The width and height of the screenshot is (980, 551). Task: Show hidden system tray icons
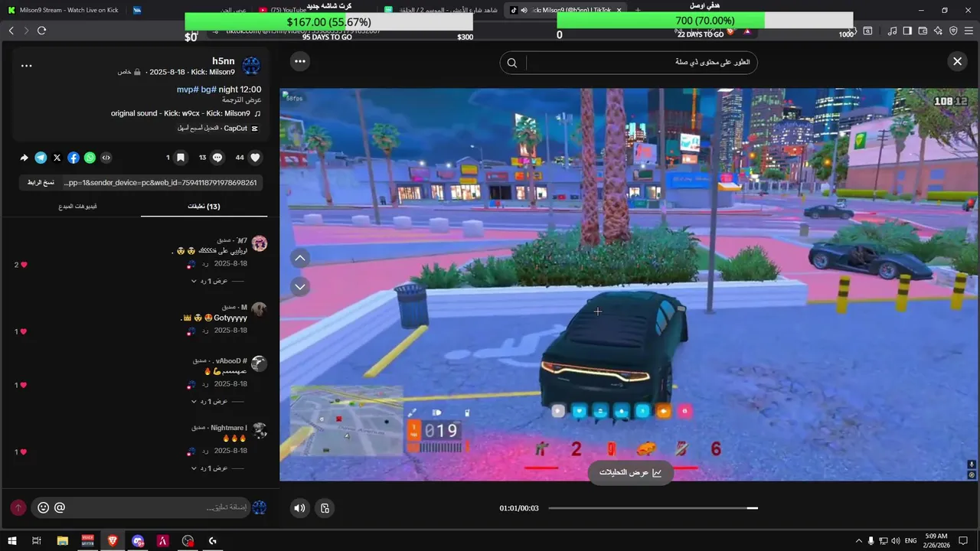[x=858, y=540]
